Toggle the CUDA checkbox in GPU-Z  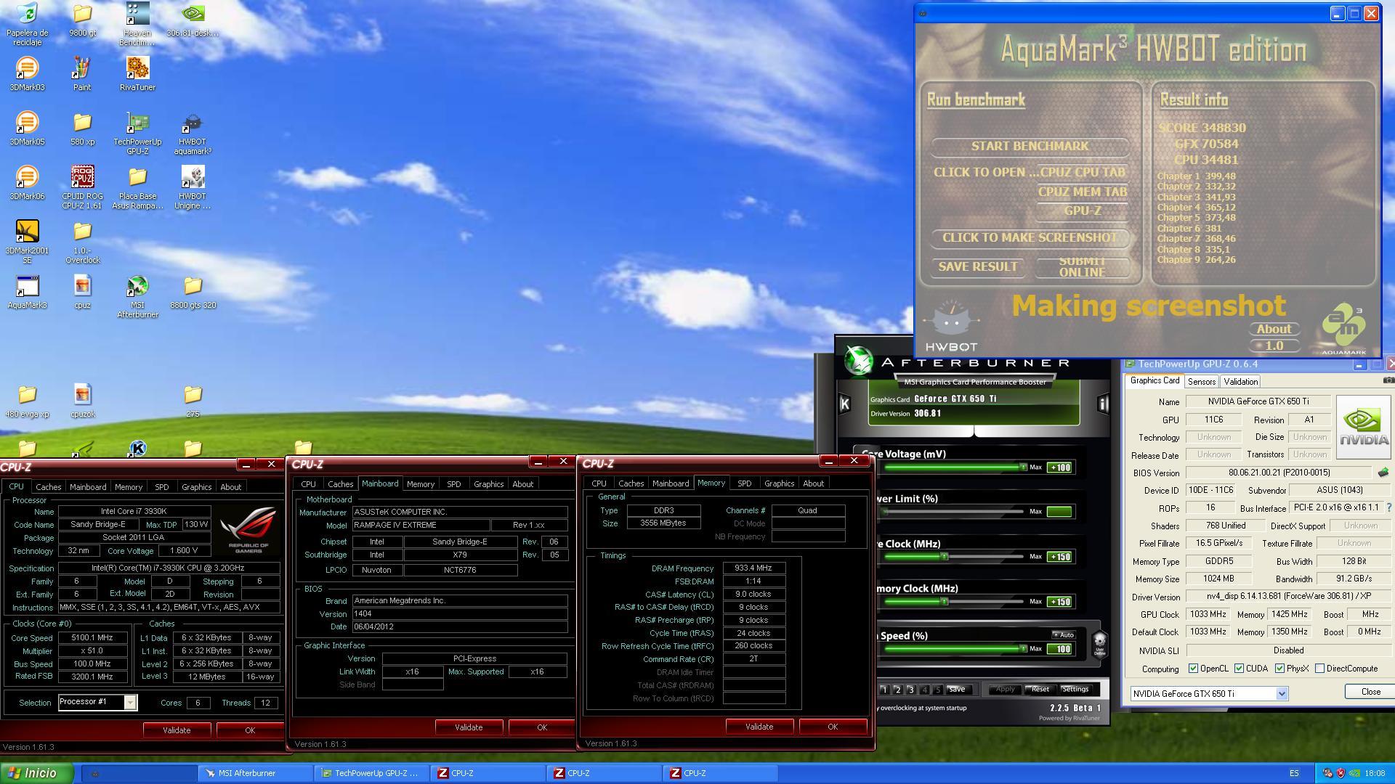(1239, 669)
